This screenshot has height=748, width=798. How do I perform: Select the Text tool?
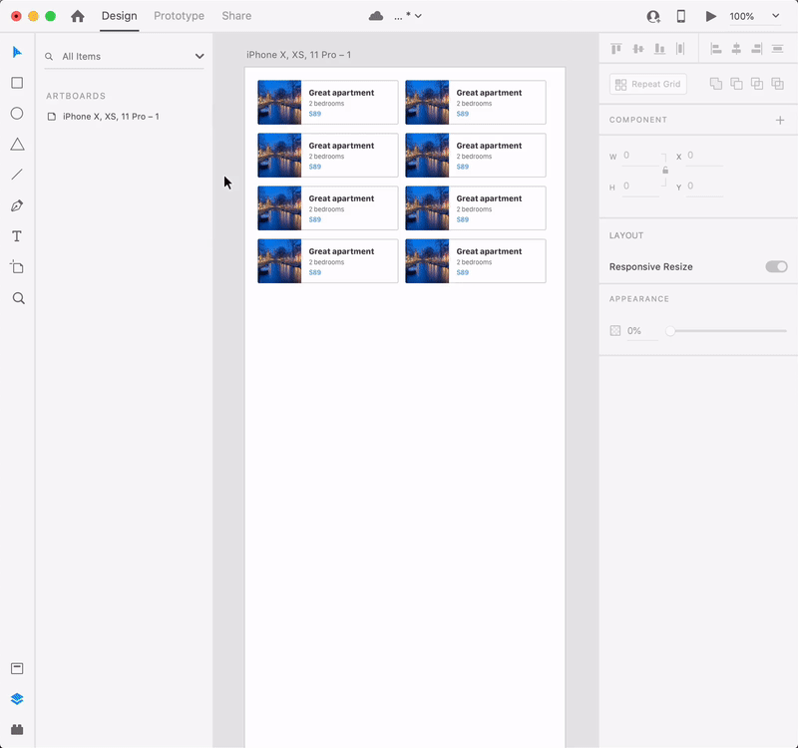pos(17,236)
